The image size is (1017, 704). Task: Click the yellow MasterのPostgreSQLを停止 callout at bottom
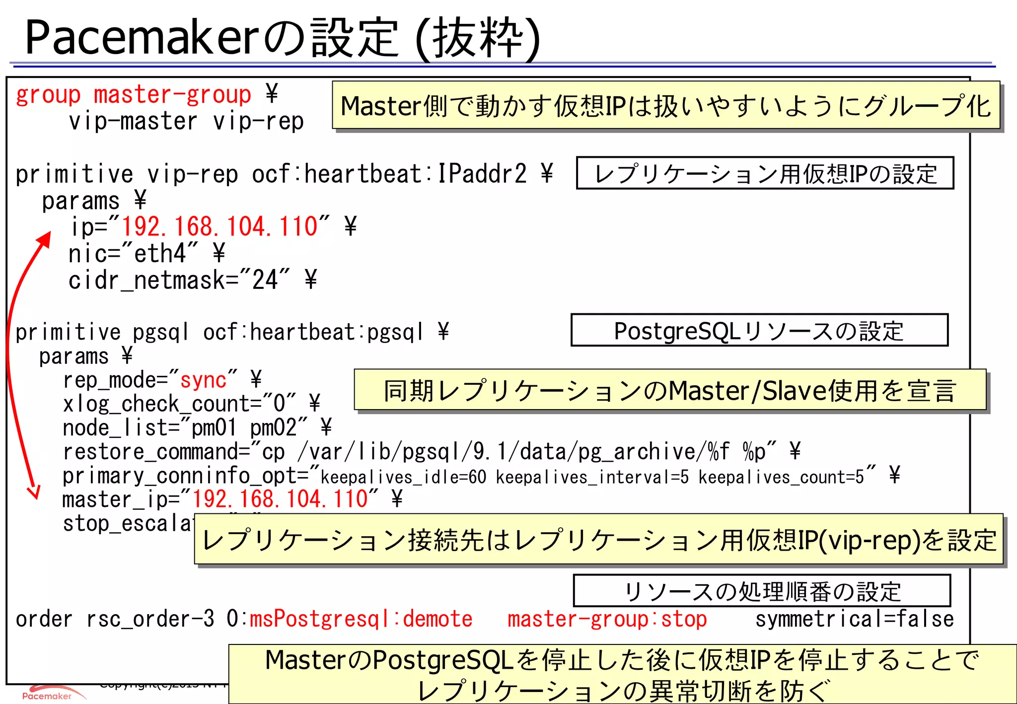[x=622, y=674]
